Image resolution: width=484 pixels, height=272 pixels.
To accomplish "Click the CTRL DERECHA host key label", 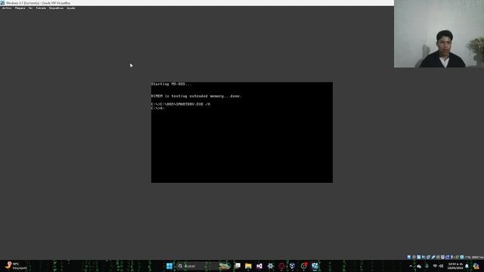I will 474,257.
